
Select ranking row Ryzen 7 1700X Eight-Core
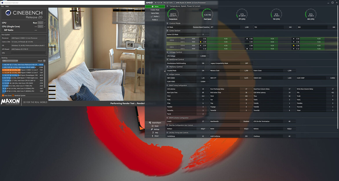[x=23, y=78]
